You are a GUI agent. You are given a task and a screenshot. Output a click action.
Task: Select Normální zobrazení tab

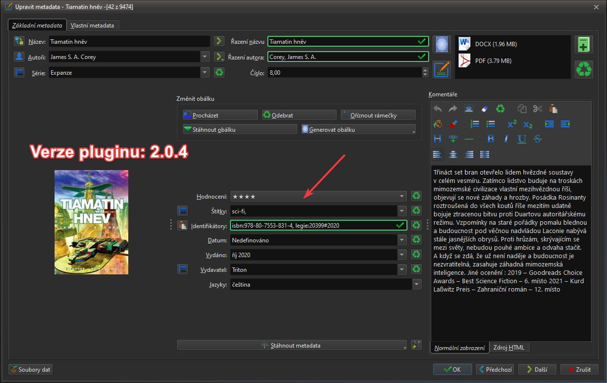pos(460,348)
